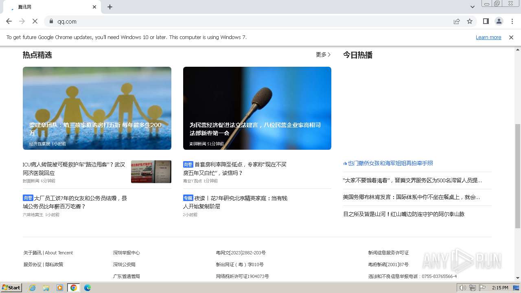Screen dimensions: 521x293
Task: Open the 梁建章团队 headline
Action: click(x=95, y=129)
